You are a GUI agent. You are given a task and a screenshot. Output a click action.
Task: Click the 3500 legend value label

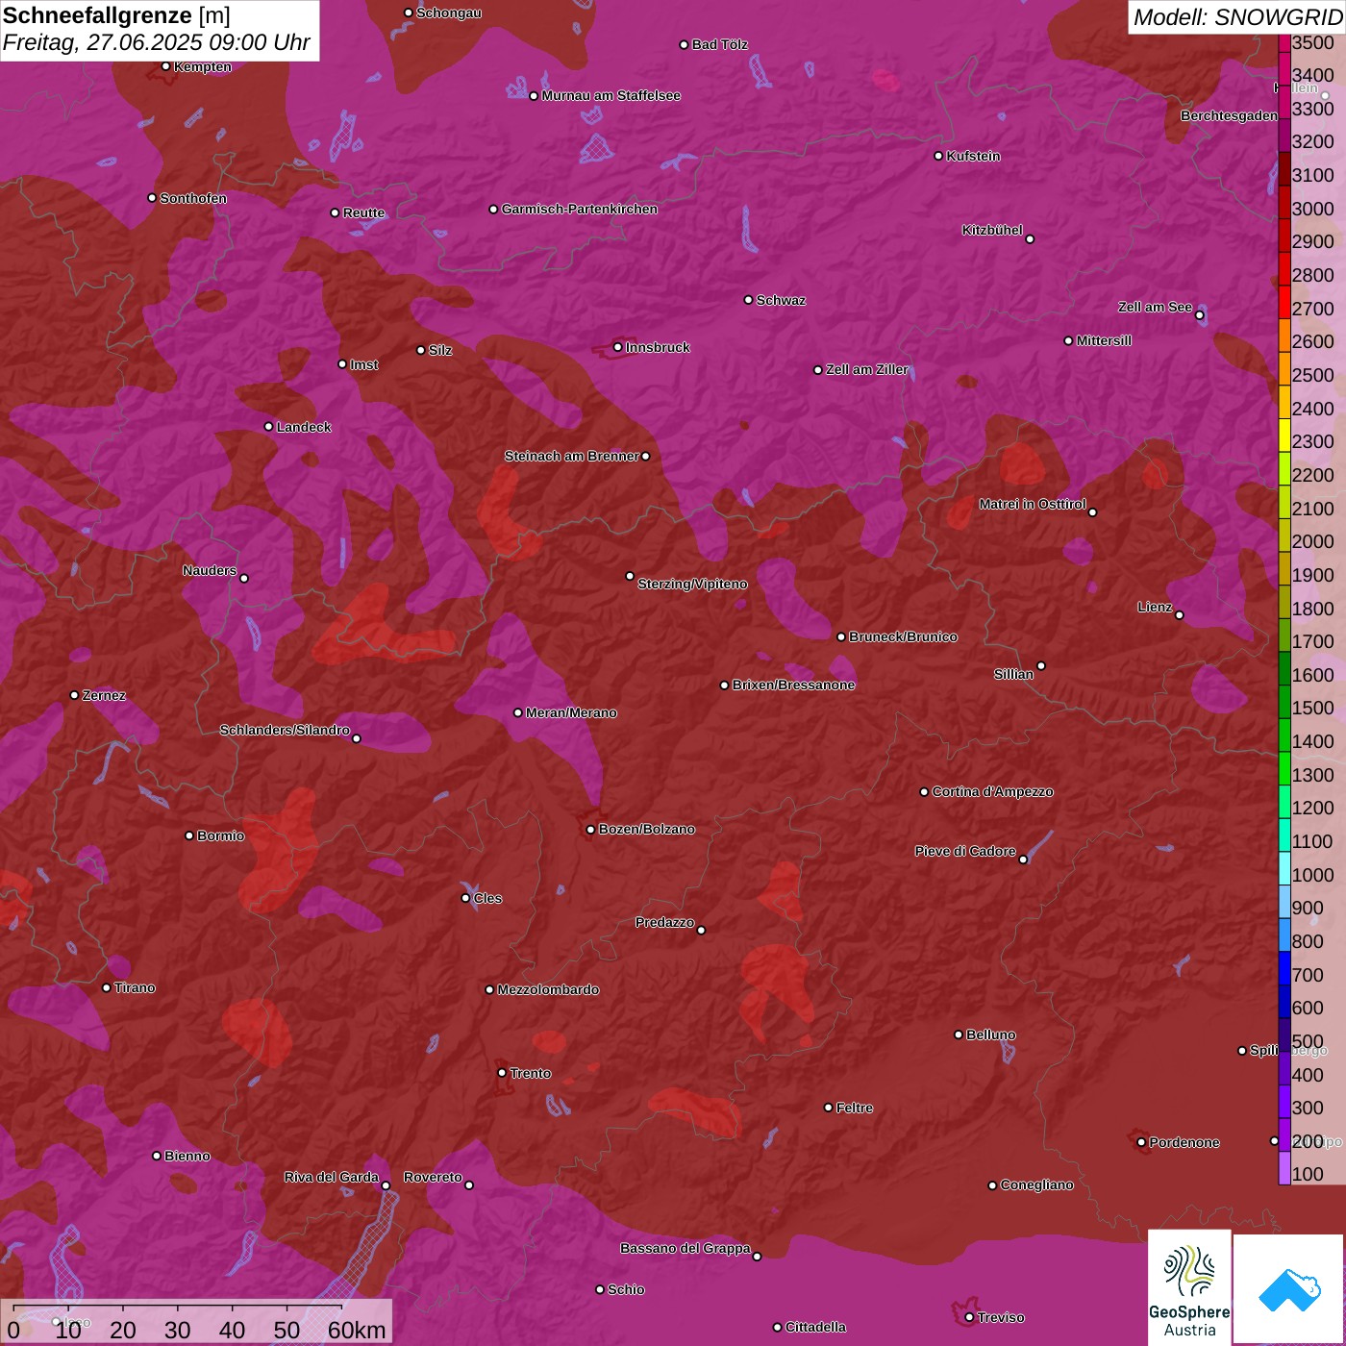pyautogui.click(x=1313, y=42)
